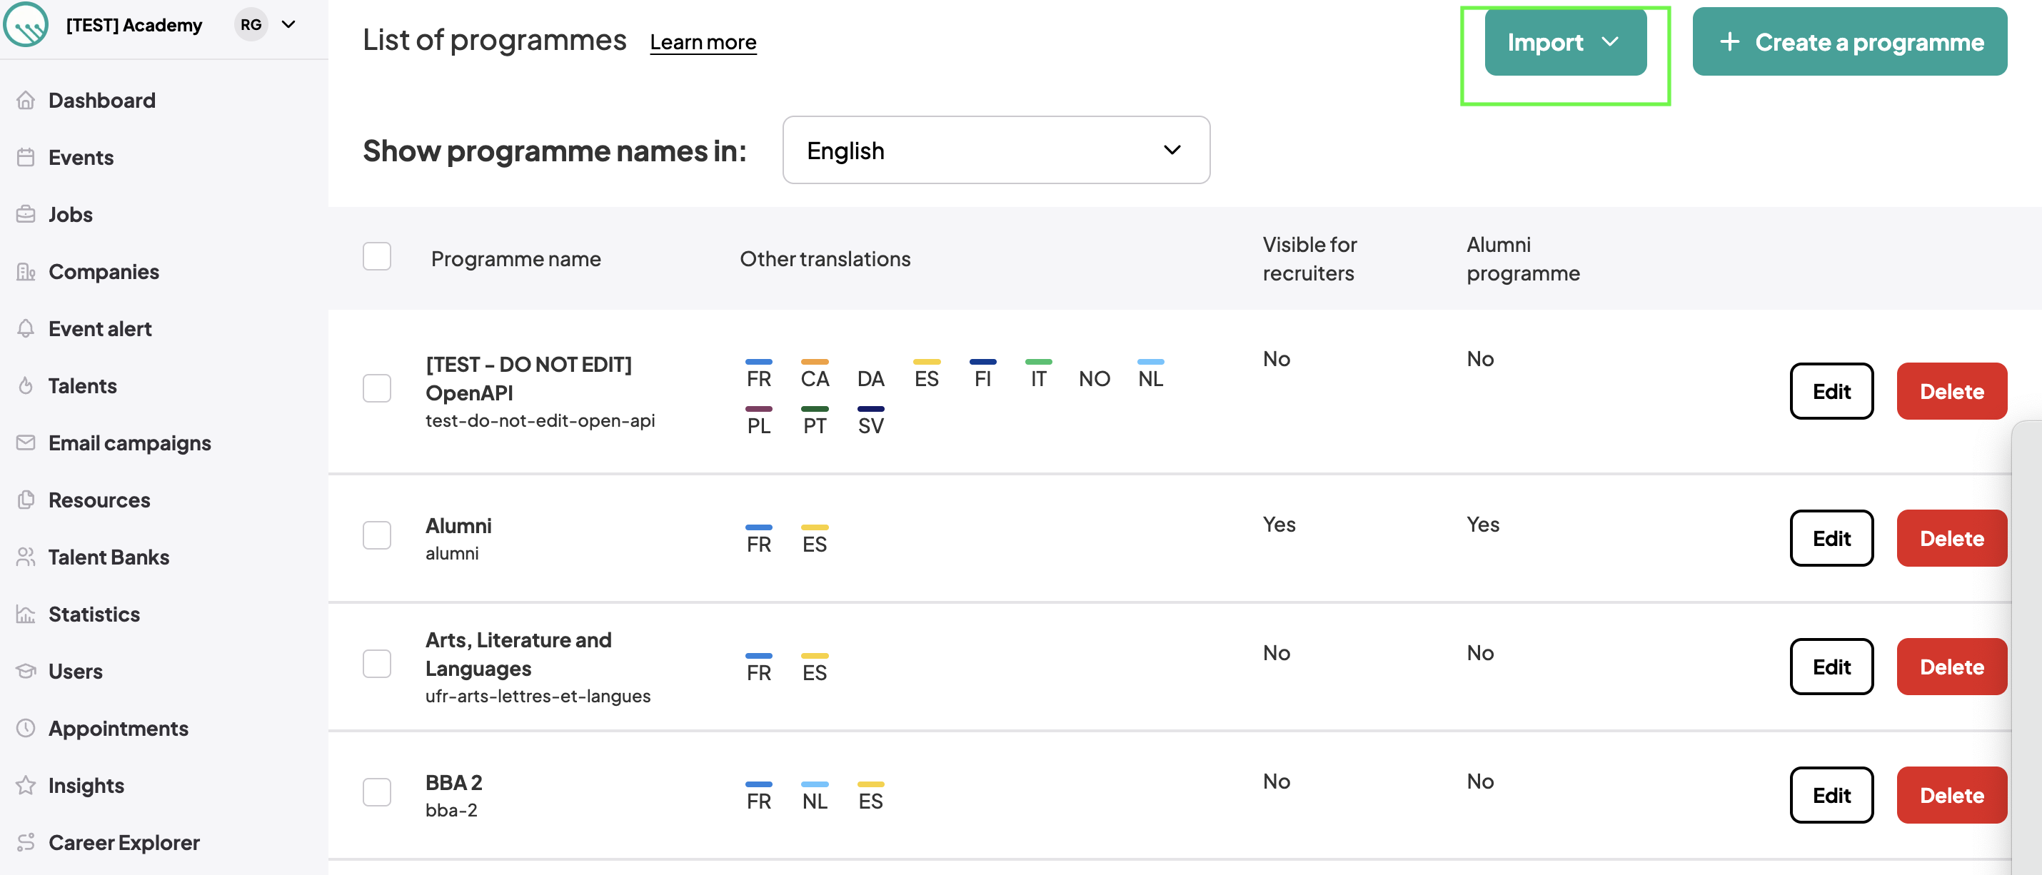Toggle the select-all programmes checkbox
The width and height of the screenshot is (2042, 875).
376,257
